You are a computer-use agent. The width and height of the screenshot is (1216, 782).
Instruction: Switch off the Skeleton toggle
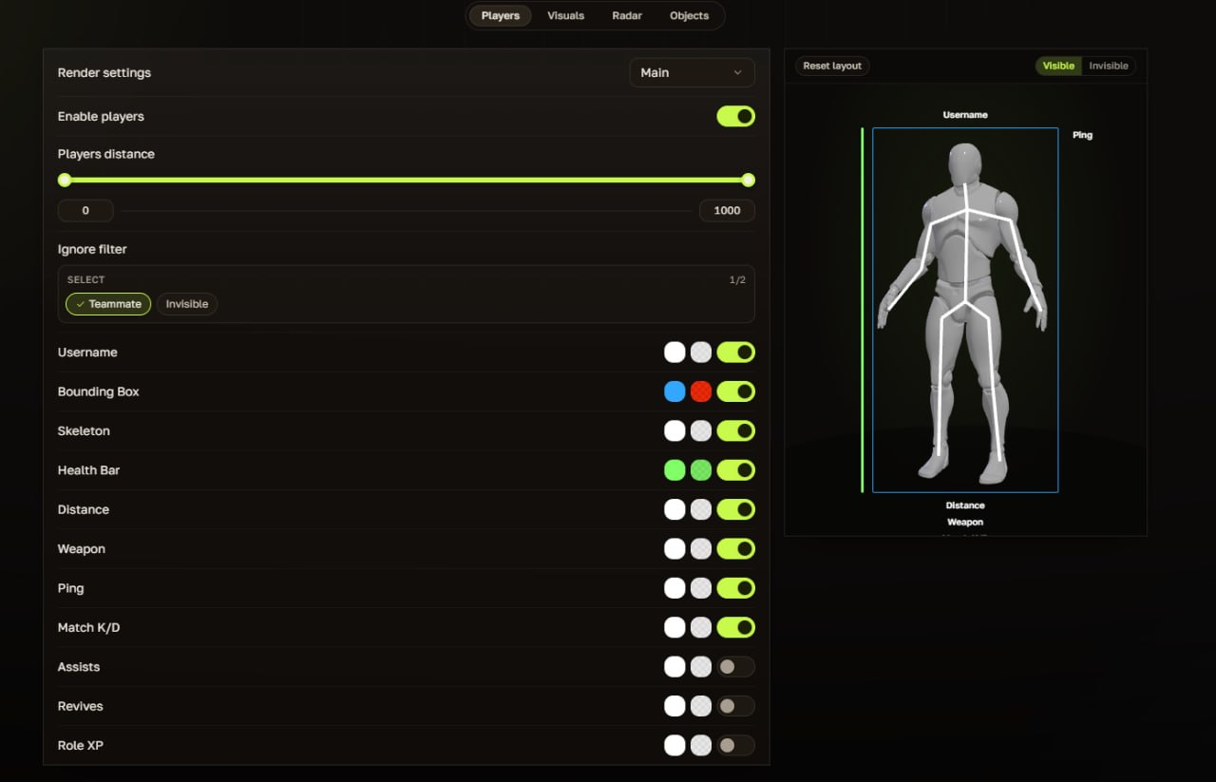pos(735,431)
